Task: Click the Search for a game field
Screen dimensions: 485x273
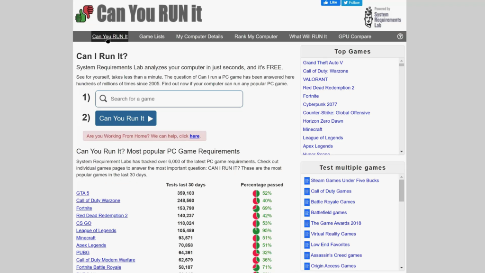Action: pos(169,99)
